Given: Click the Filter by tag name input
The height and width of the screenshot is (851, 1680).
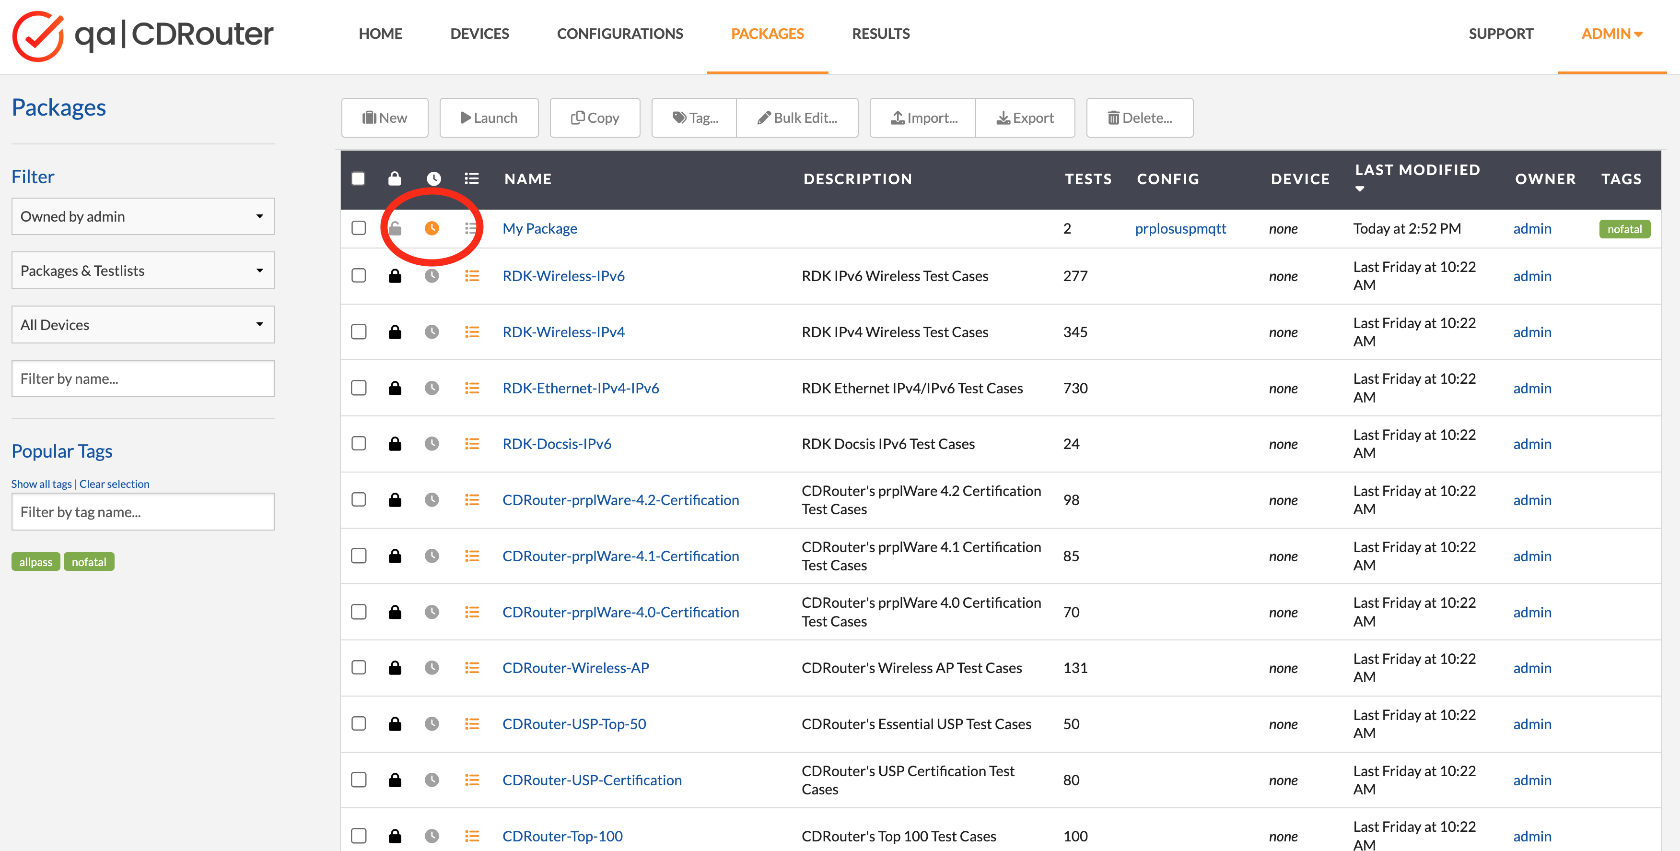Looking at the screenshot, I should click(x=143, y=512).
